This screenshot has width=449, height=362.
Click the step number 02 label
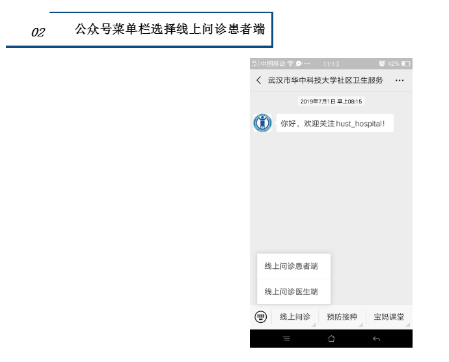(38, 33)
